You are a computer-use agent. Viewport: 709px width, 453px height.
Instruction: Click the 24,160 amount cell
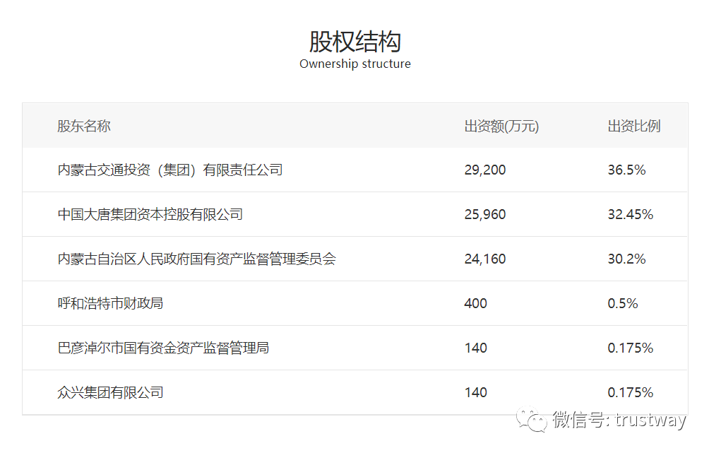click(x=484, y=259)
